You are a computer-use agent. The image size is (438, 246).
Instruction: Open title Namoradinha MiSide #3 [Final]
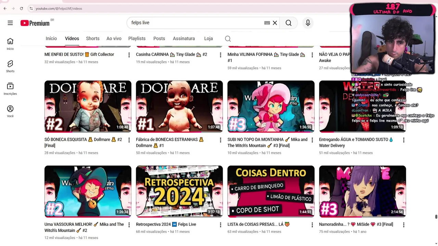[x=356, y=224]
